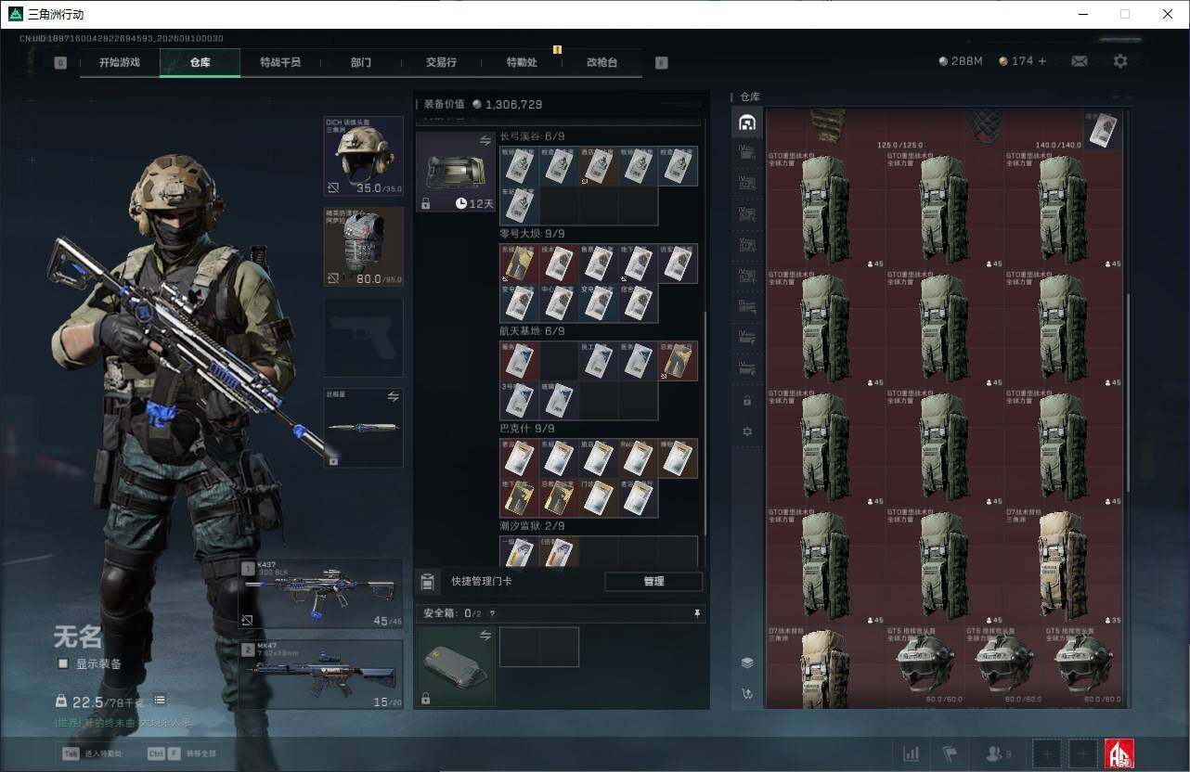Click the 潮汐监狱: 2/9 keycard heading
The height and width of the screenshot is (772, 1190).
(x=532, y=526)
